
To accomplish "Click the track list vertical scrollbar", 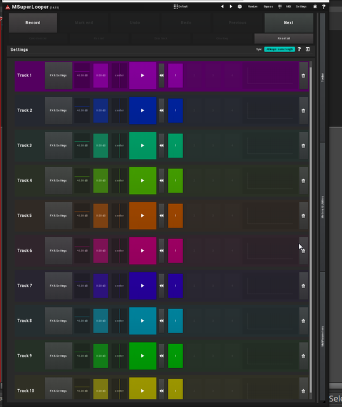I will pos(311,230).
